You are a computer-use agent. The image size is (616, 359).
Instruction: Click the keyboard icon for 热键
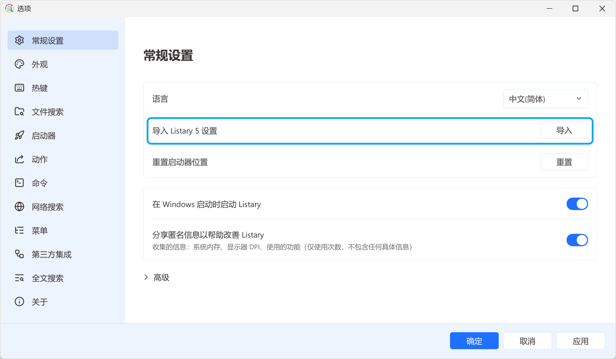coord(19,88)
